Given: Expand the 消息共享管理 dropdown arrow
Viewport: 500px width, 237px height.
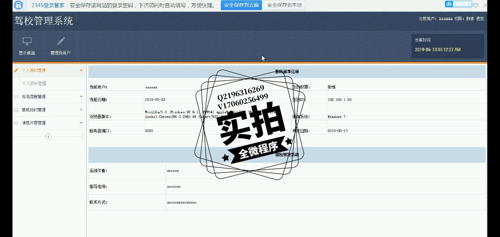Looking at the screenshot, I should click(81, 123).
